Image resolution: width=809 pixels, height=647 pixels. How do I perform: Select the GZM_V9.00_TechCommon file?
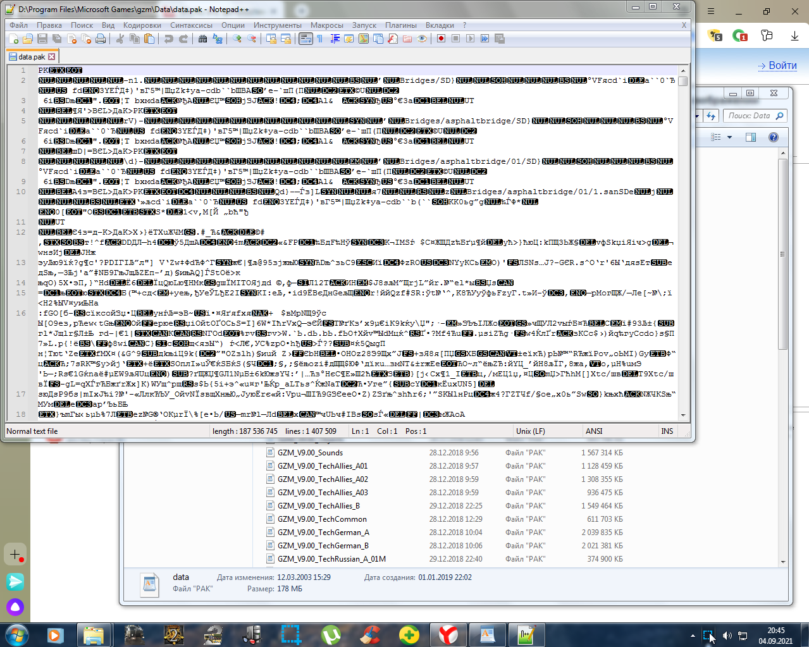[x=322, y=519]
